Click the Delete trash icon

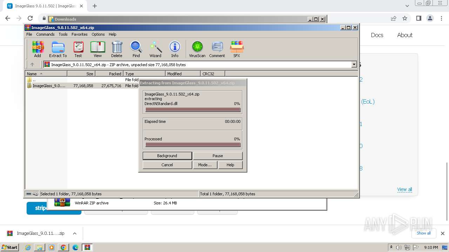click(117, 49)
